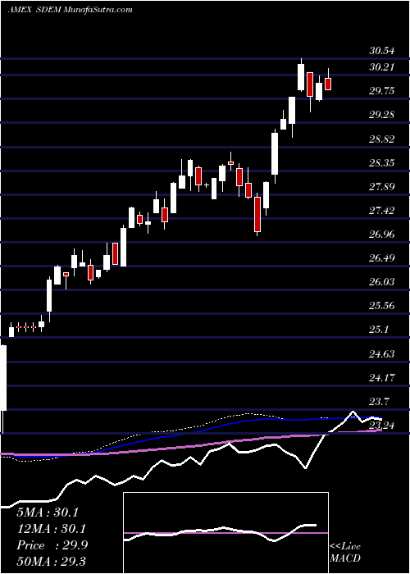Image resolution: width=410 pixels, height=574 pixels.
Task: Click the highest white candlestick near 30.54
Action: pyautogui.click(x=301, y=77)
